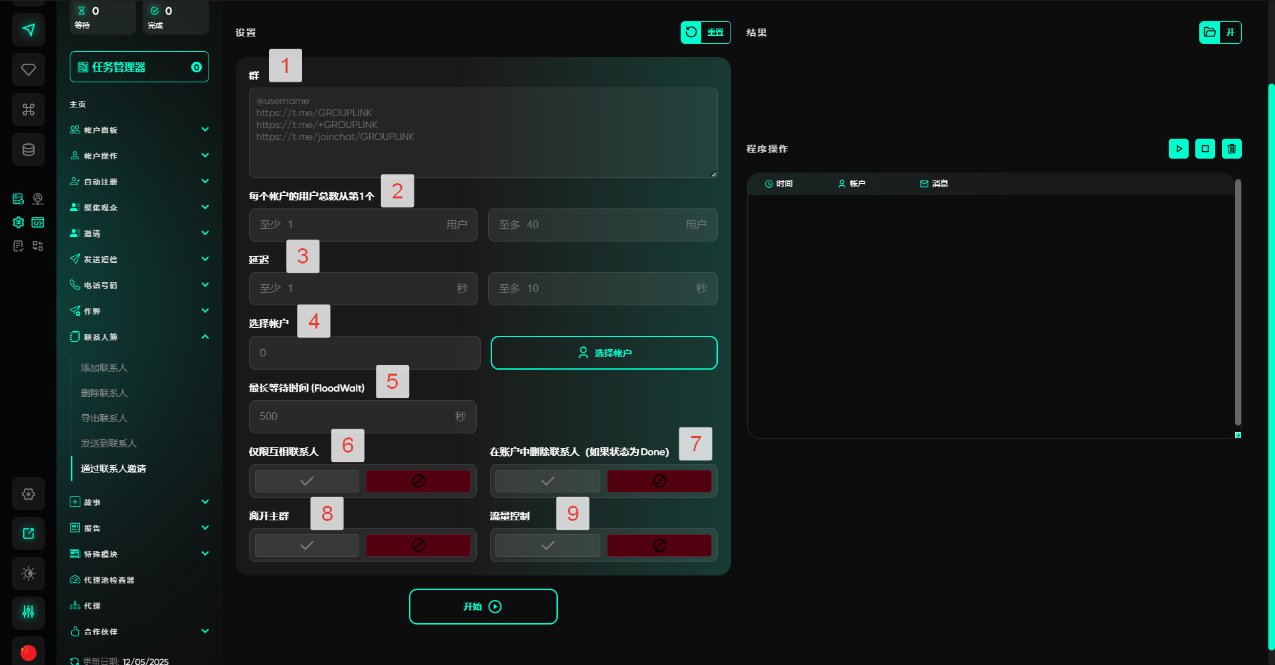Image resolution: width=1275 pixels, height=665 pixels.
Task: Click the play icon in 程序操作 panel
Action: 1178,149
